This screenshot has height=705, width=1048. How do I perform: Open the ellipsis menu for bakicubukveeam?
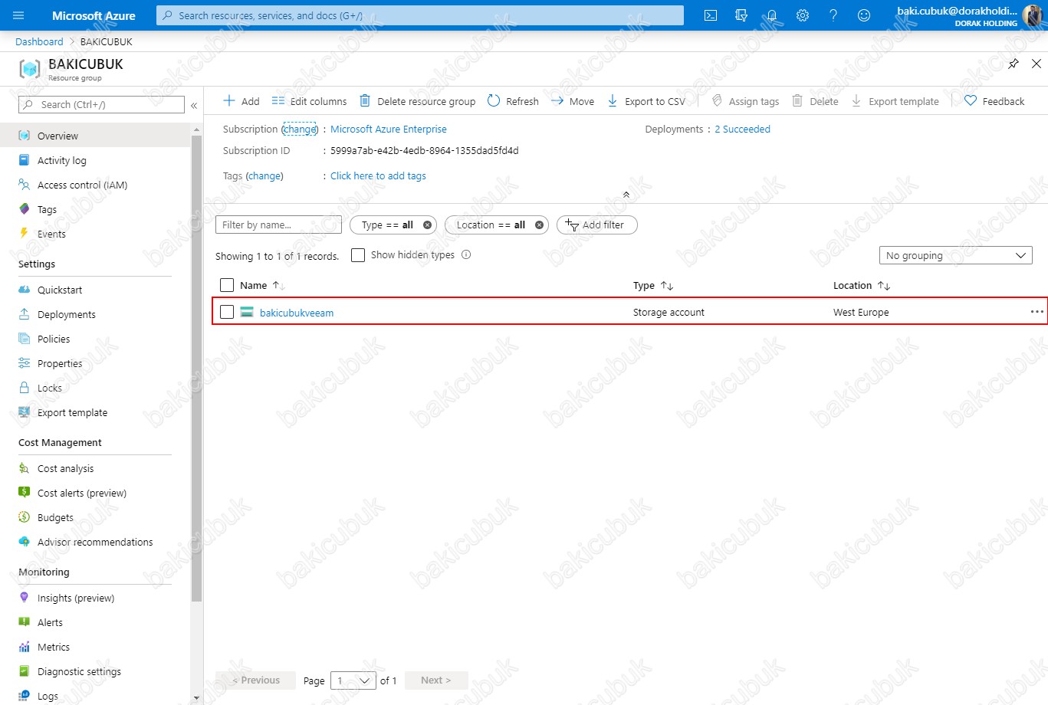pyautogui.click(x=1037, y=312)
